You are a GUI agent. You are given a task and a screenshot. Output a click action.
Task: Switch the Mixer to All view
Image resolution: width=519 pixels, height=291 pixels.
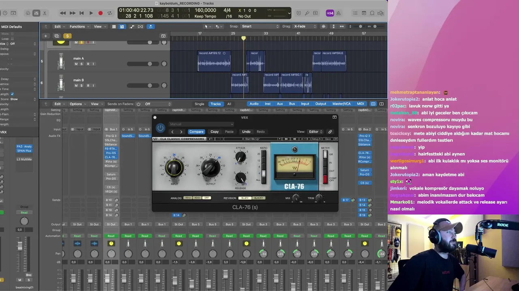click(229, 104)
